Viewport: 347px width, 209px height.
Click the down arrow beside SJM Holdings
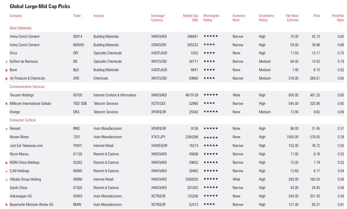click(x=6, y=171)
